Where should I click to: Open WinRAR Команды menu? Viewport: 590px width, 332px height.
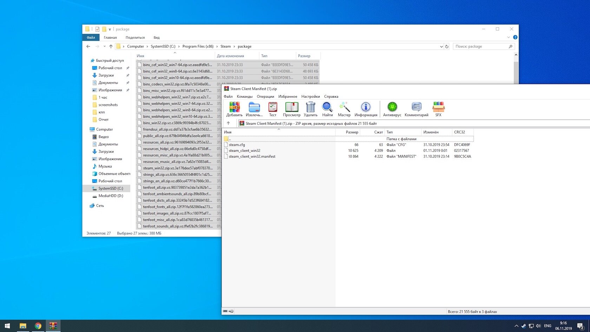[x=245, y=96]
